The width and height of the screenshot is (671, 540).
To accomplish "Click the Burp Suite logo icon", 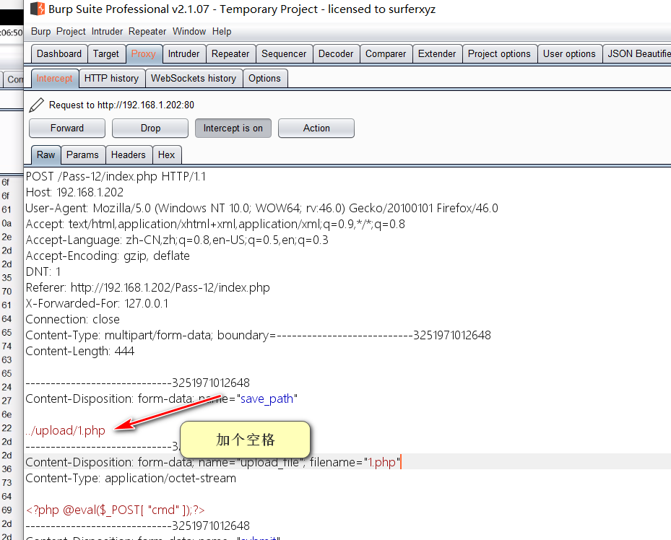I will tap(38, 9).
